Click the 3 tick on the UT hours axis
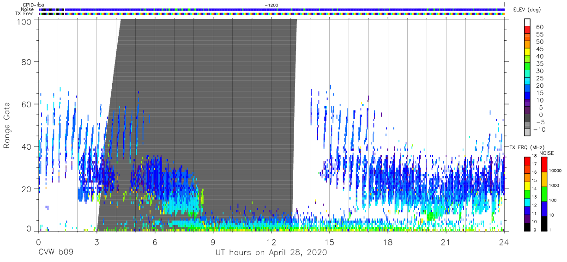567x262 pixels. 97,243
